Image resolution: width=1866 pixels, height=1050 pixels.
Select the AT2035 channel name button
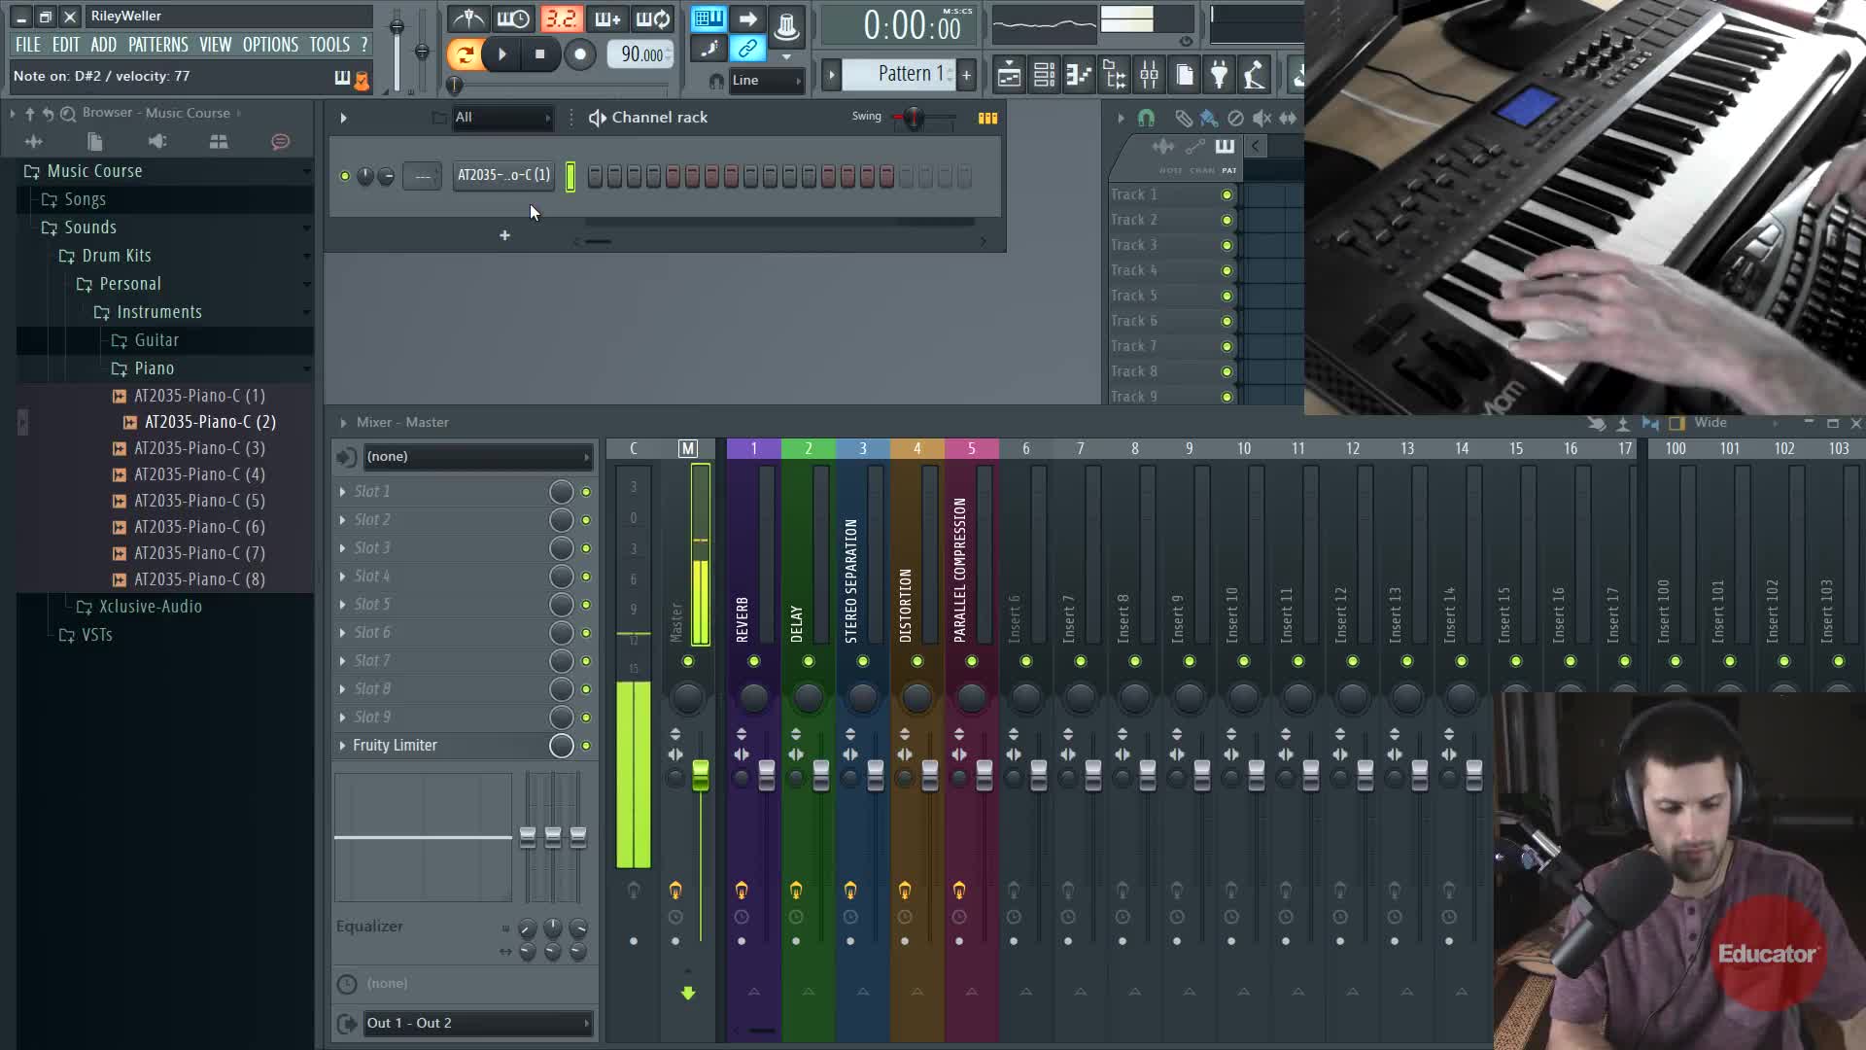(x=503, y=175)
